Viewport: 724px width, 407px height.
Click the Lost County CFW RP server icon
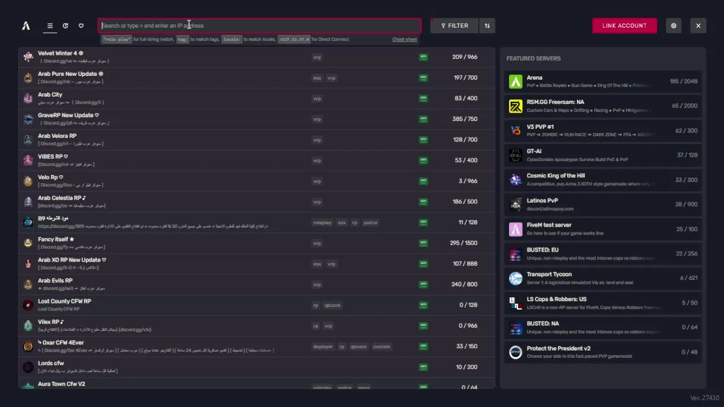click(x=28, y=305)
